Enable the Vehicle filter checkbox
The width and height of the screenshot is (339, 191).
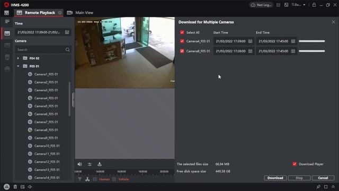click(x=114, y=179)
